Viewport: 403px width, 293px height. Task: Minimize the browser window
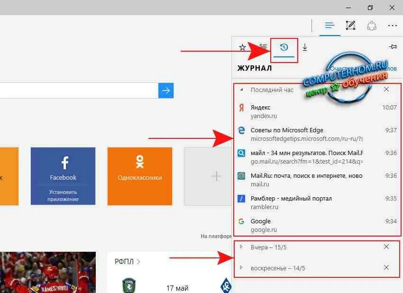348,8
